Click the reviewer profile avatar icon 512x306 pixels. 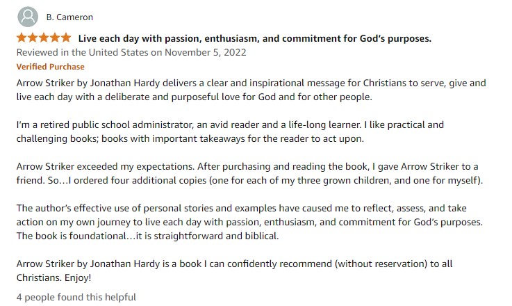tap(28, 17)
